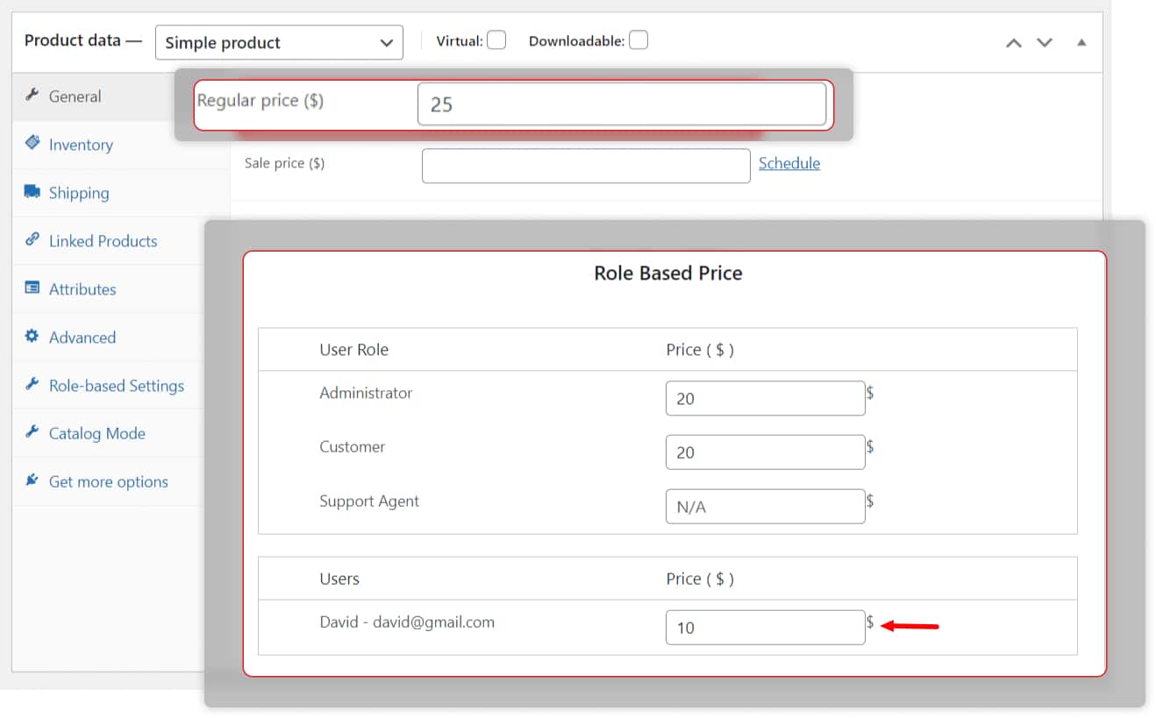1156x718 pixels.
Task: Click the Shipping truck icon
Action: pyautogui.click(x=32, y=191)
